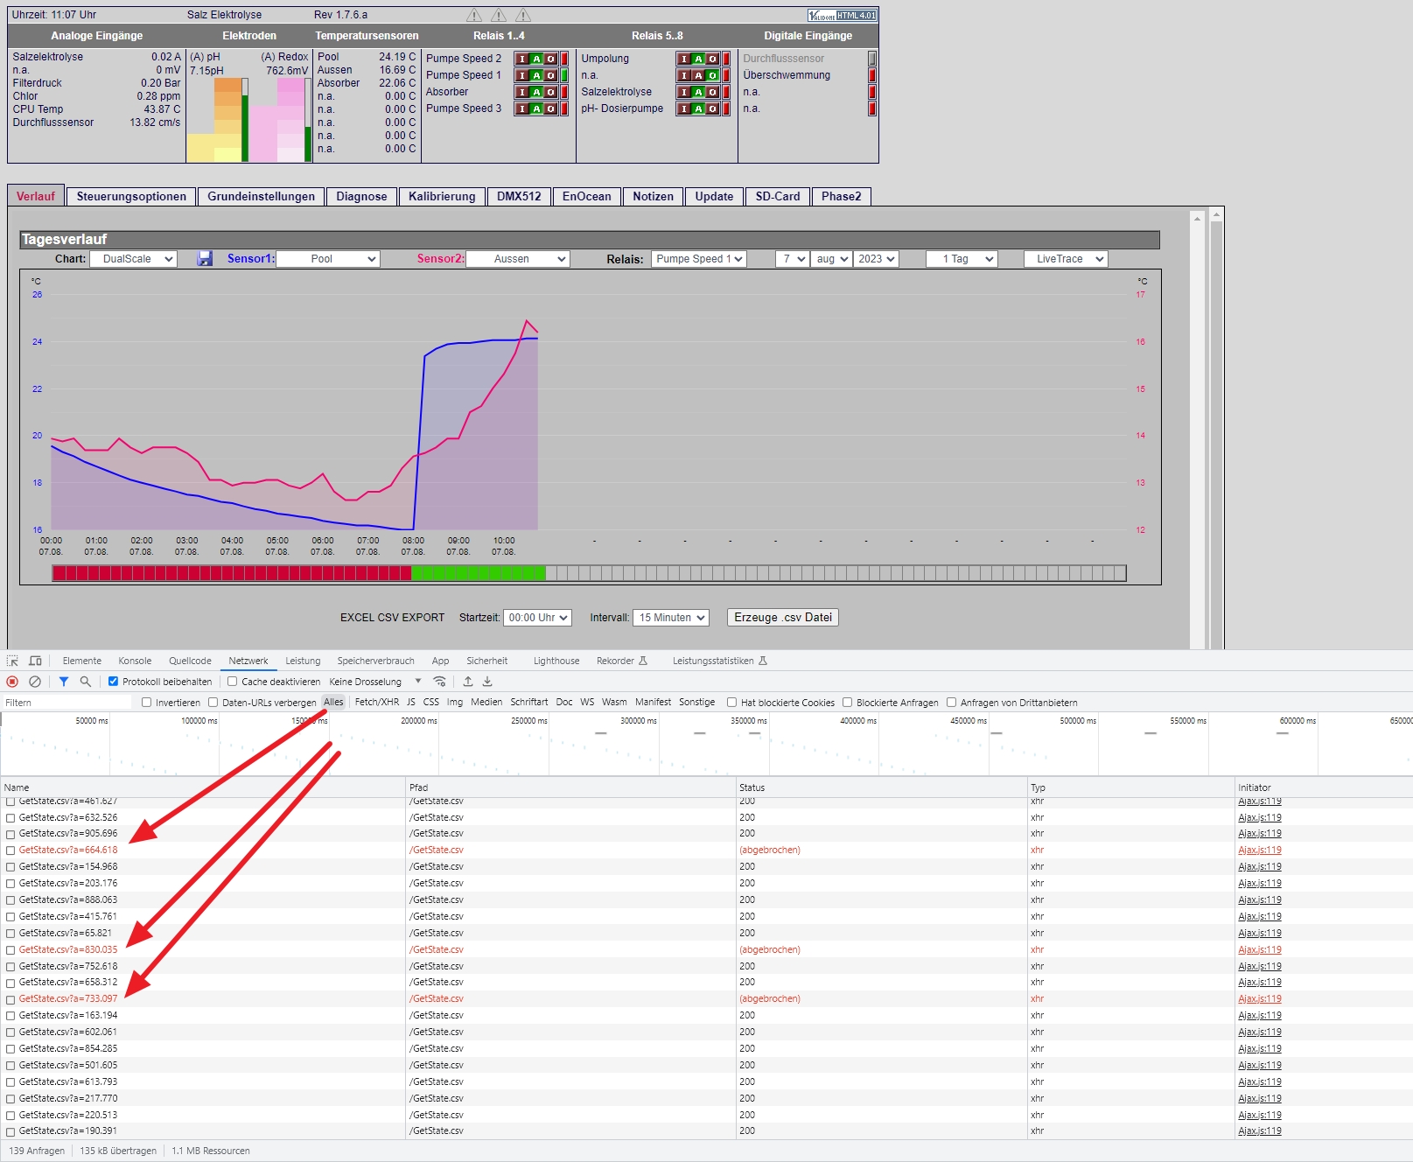Screen dimensions: 1413x1162
Task: Uncheck Protokoll beibehalten
Action: (x=113, y=682)
